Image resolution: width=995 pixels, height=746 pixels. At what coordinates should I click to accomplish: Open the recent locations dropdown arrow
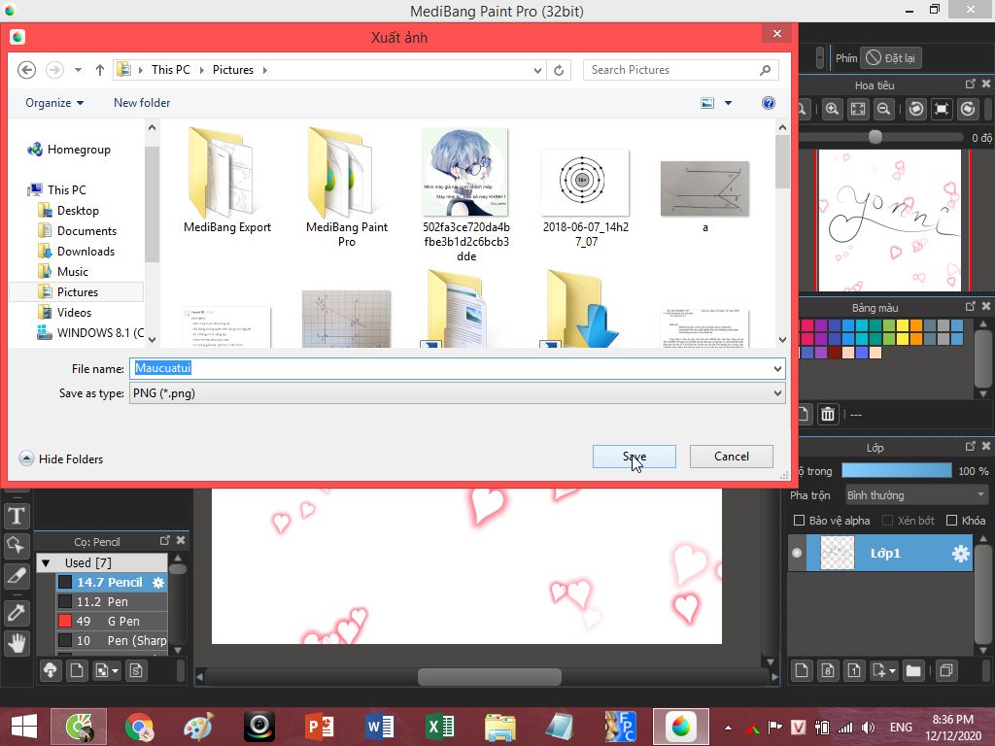(78, 70)
